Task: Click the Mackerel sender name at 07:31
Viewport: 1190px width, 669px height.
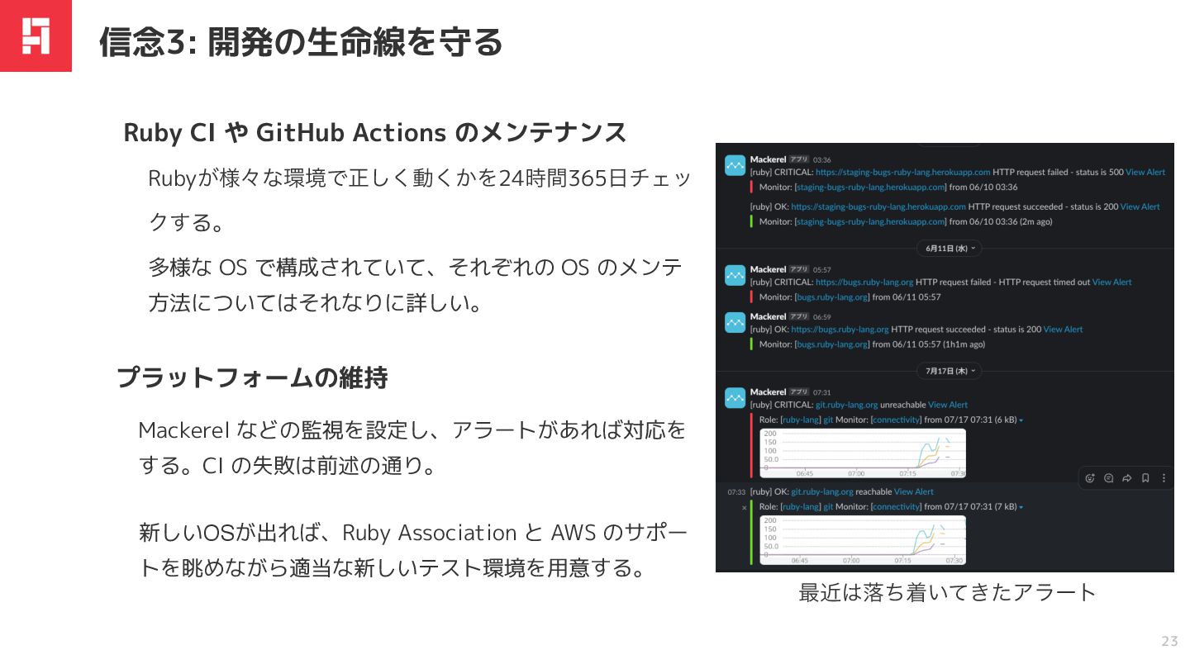Action: pyautogui.click(x=768, y=391)
